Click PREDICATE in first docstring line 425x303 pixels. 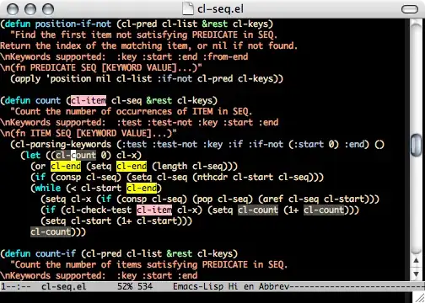click(x=215, y=35)
